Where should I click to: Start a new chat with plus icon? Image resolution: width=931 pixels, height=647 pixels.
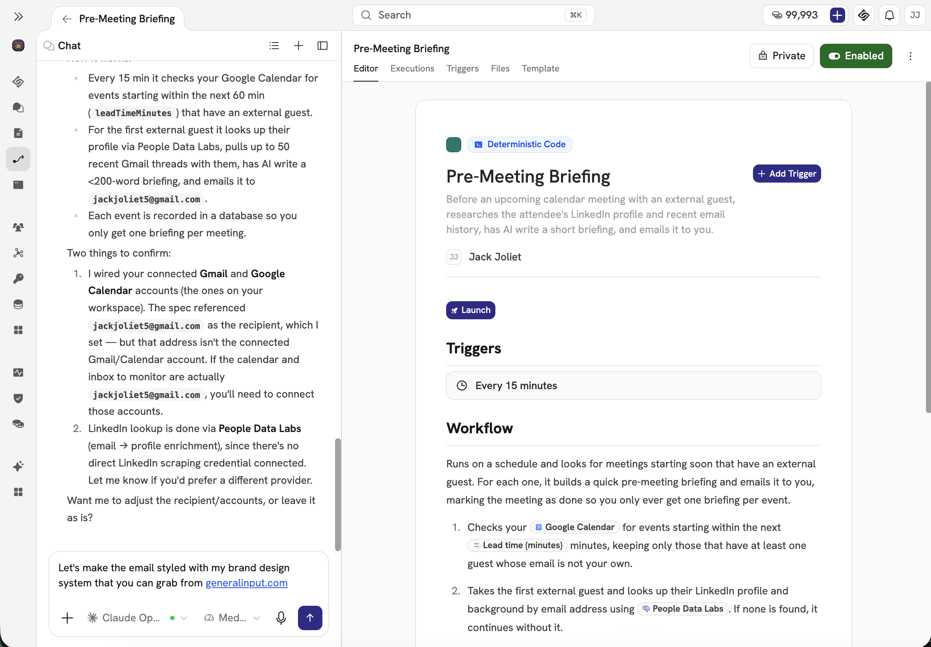click(x=298, y=45)
